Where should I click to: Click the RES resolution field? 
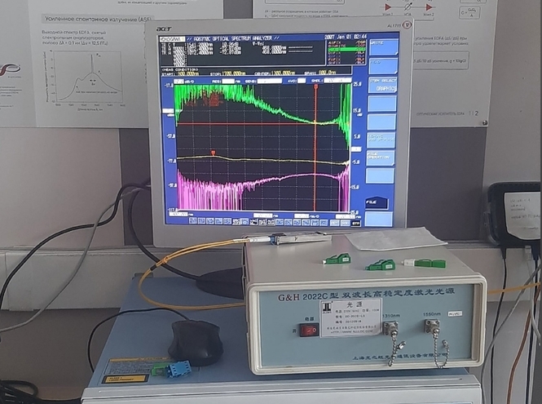[x=228, y=82]
